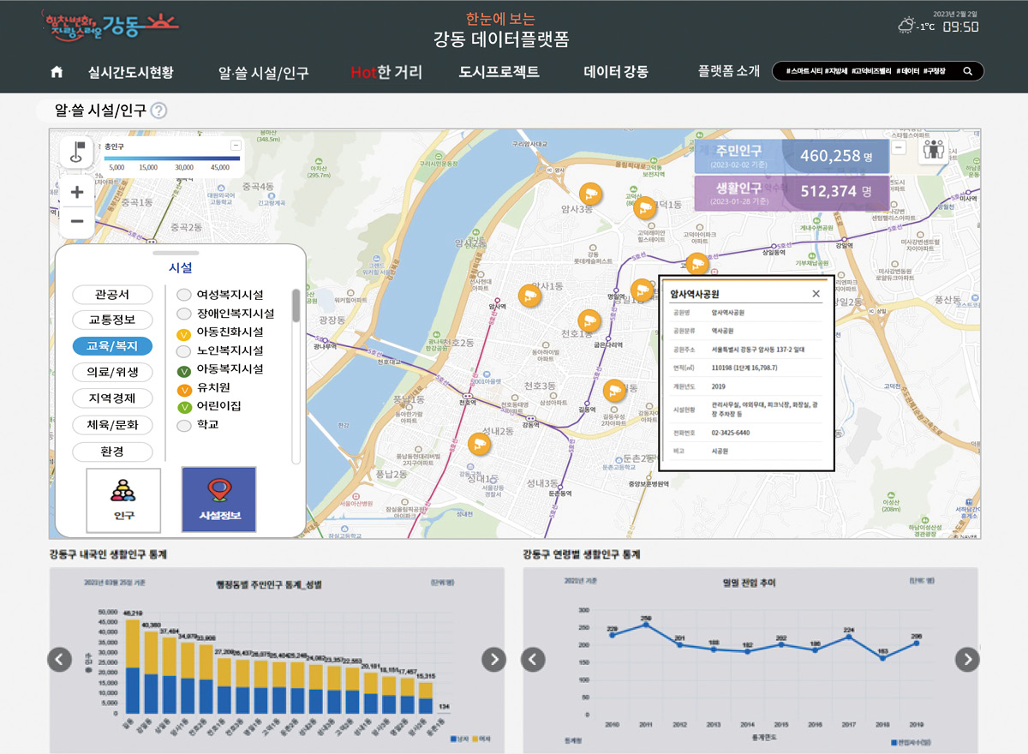This screenshot has width=1028, height=754.
Task: Select the 시설정보 facility info tile
Action: [218, 499]
